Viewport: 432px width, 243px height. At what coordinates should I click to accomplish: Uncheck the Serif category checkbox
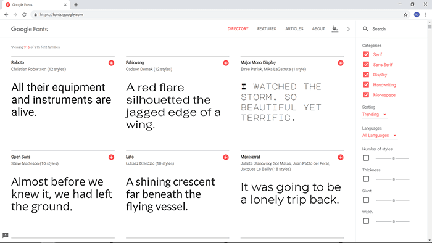click(x=366, y=54)
